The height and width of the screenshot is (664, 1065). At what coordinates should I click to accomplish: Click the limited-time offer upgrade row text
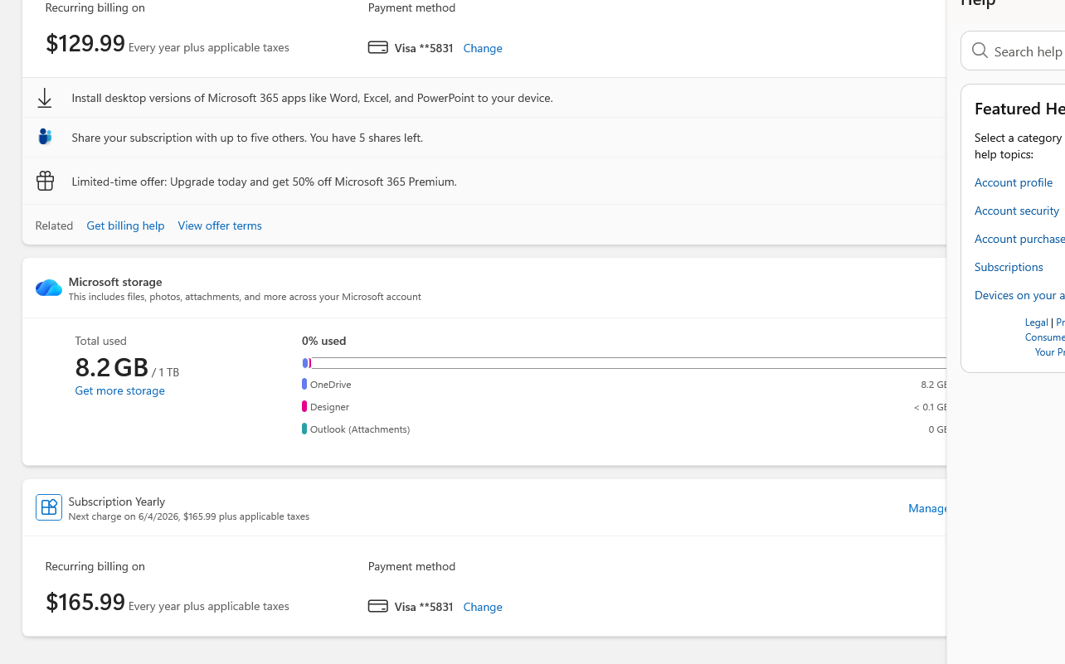pos(264,182)
